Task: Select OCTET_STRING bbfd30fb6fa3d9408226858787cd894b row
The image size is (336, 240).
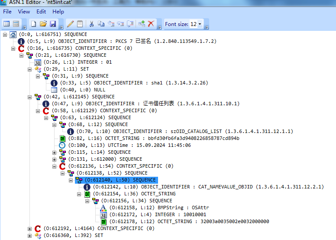Action: click(x=154, y=139)
